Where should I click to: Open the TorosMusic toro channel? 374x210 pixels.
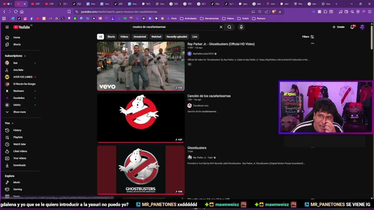pyautogui.click(x=200, y=106)
